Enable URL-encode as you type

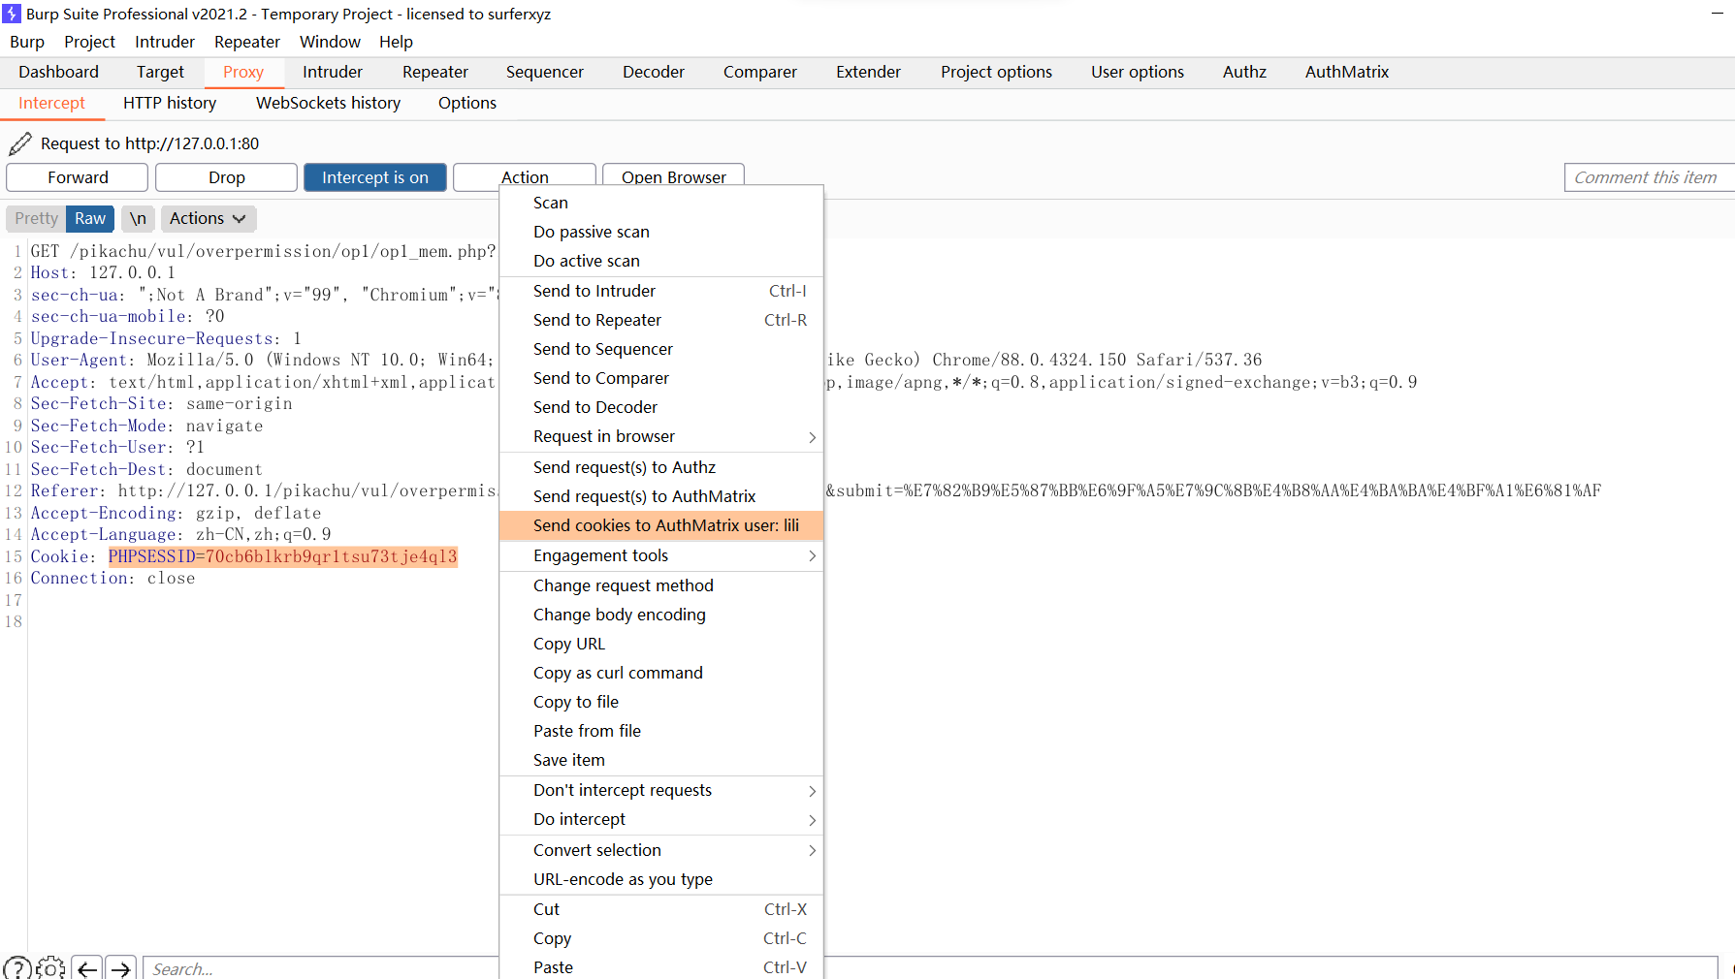622,879
